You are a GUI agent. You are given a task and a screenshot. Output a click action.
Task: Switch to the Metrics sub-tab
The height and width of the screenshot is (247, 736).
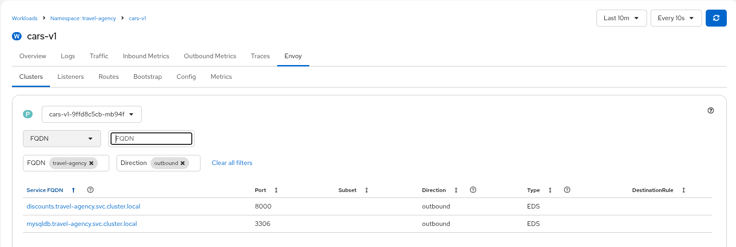coord(221,77)
